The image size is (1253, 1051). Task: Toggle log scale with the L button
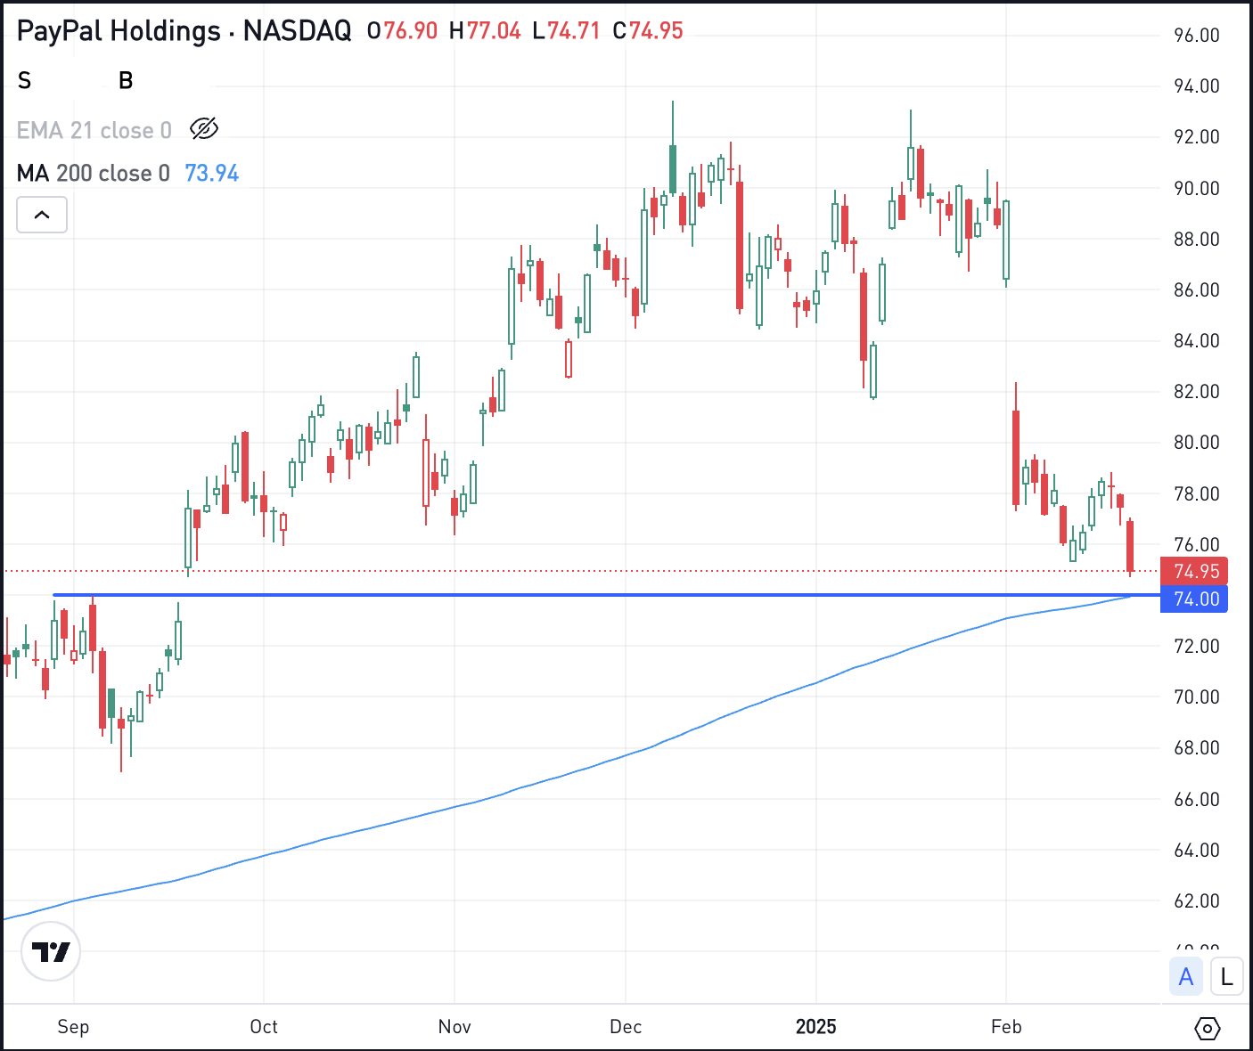(x=1227, y=977)
